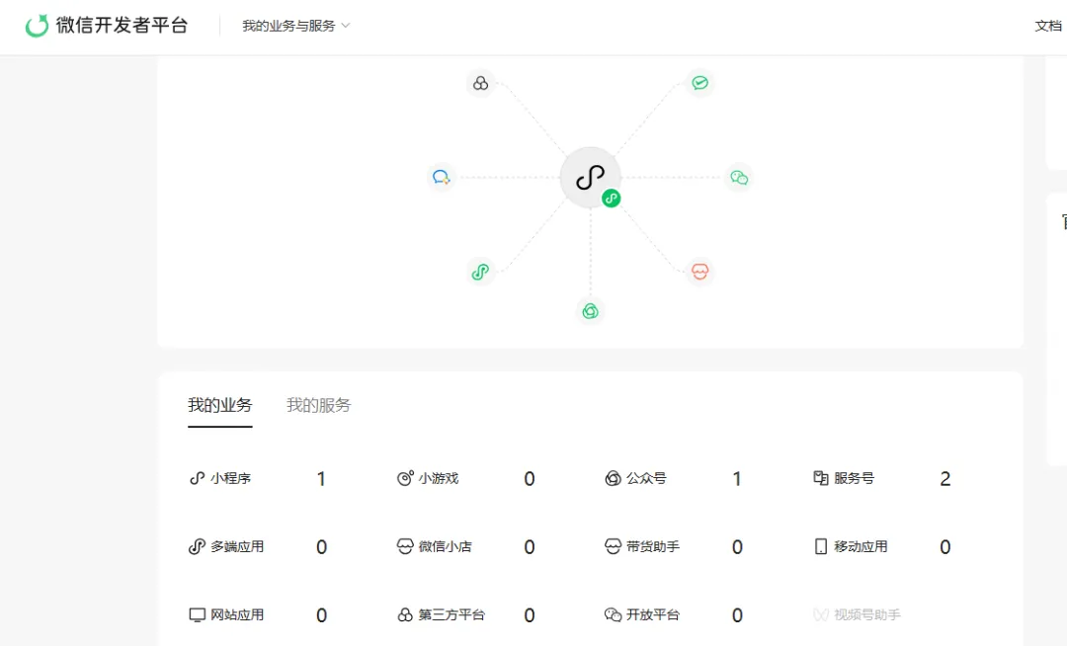
Task: Click the WeChat developer platform logo icon
Action: 37,26
